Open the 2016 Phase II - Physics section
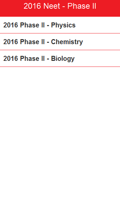The width and height of the screenshot is (120, 214). coord(60,25)
